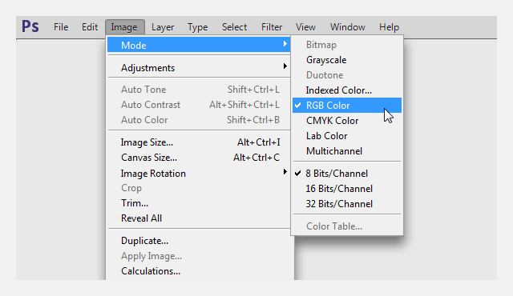Screen dimensions: 513x296
Task: Open the File menu
Action: click(x=61, y=27)
